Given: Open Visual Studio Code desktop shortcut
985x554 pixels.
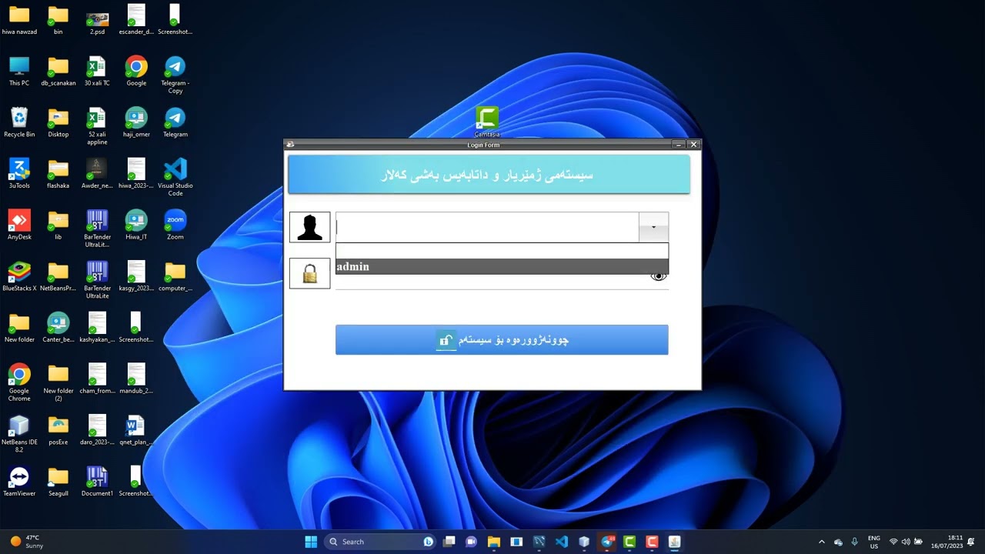Looking at the screenshot, I should [175, 177].
